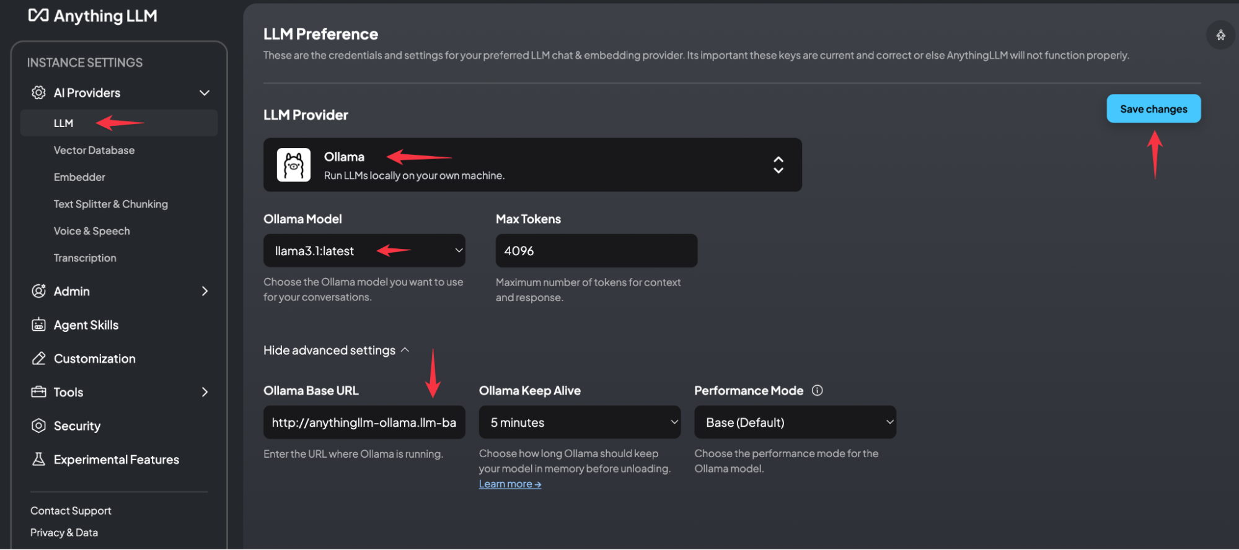The image size is (1239, 550).
Task: Click into the Ollama Base URL field
Action: [364, 422]
